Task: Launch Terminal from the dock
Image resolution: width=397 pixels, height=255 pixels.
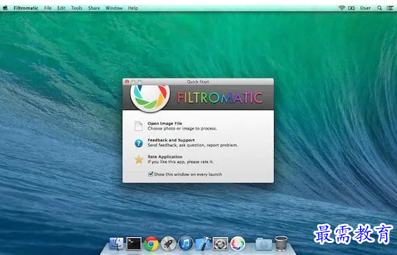Action: point(134,244)
